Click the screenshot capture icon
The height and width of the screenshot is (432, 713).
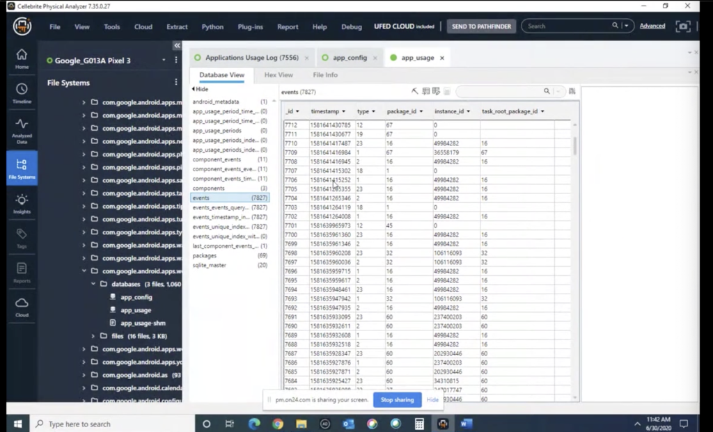point(682,26)
